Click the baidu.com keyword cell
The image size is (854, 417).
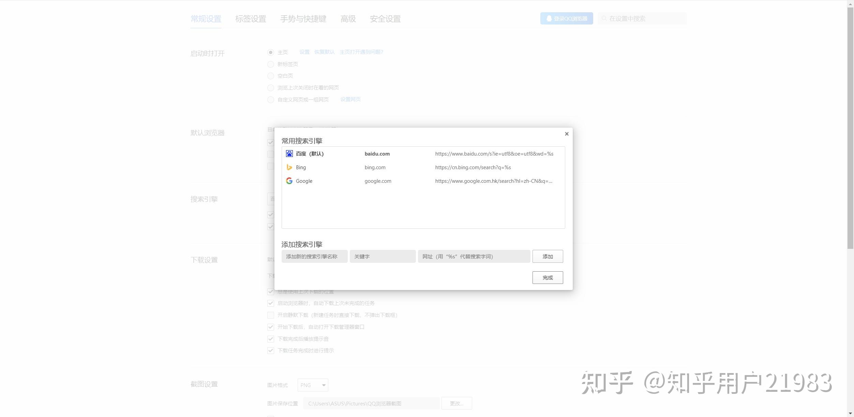[377, 154]
